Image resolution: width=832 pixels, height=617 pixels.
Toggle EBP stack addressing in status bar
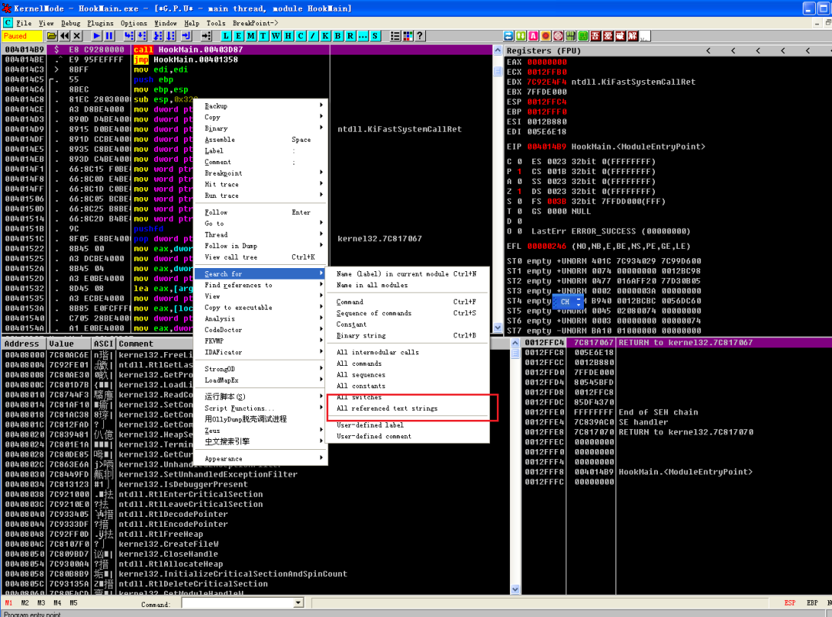point(812,602)
